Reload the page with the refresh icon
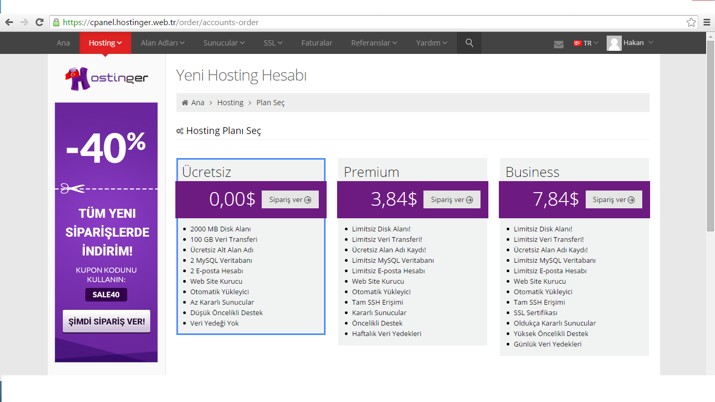Image resolution: width=715 pixels, height=402 pixels. (39, 22)
